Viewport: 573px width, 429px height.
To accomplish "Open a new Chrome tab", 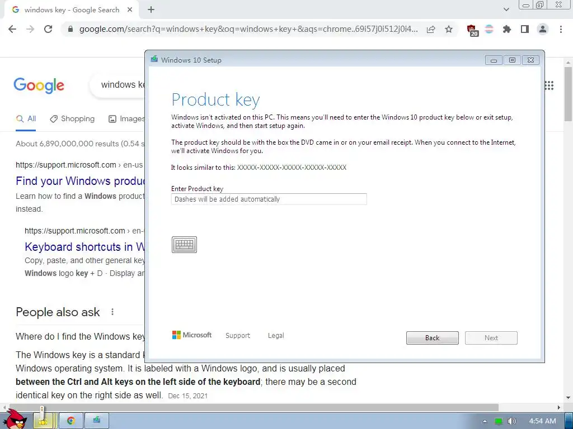I will [x=151, y=10].
